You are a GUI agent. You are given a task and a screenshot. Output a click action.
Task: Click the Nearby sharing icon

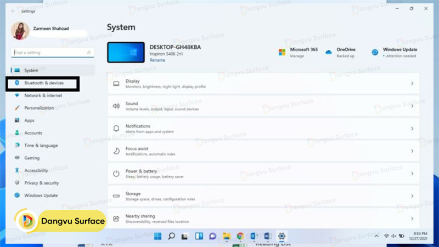click(116, 219)
